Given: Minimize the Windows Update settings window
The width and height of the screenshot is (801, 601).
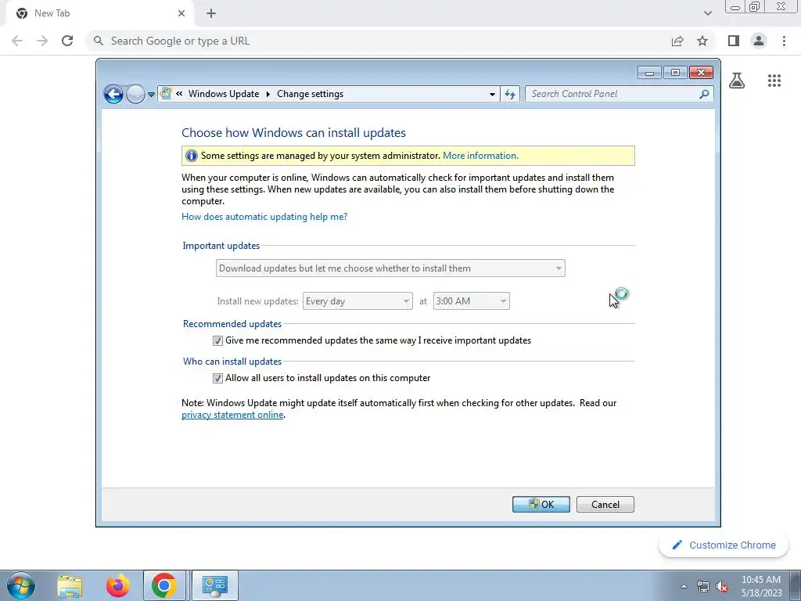Looking at the screenshot, I should click(x=649, y=73).
